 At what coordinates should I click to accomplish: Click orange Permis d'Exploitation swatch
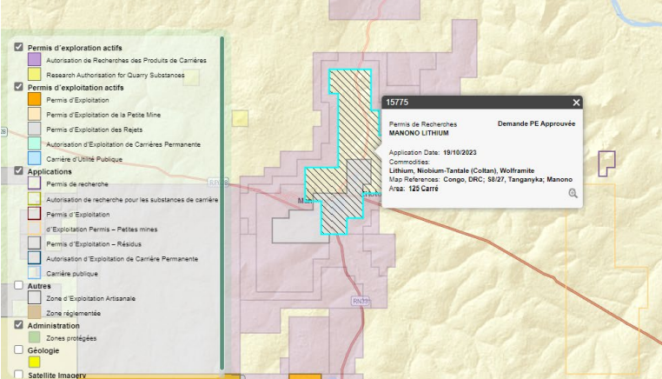[x=34, y=99]
